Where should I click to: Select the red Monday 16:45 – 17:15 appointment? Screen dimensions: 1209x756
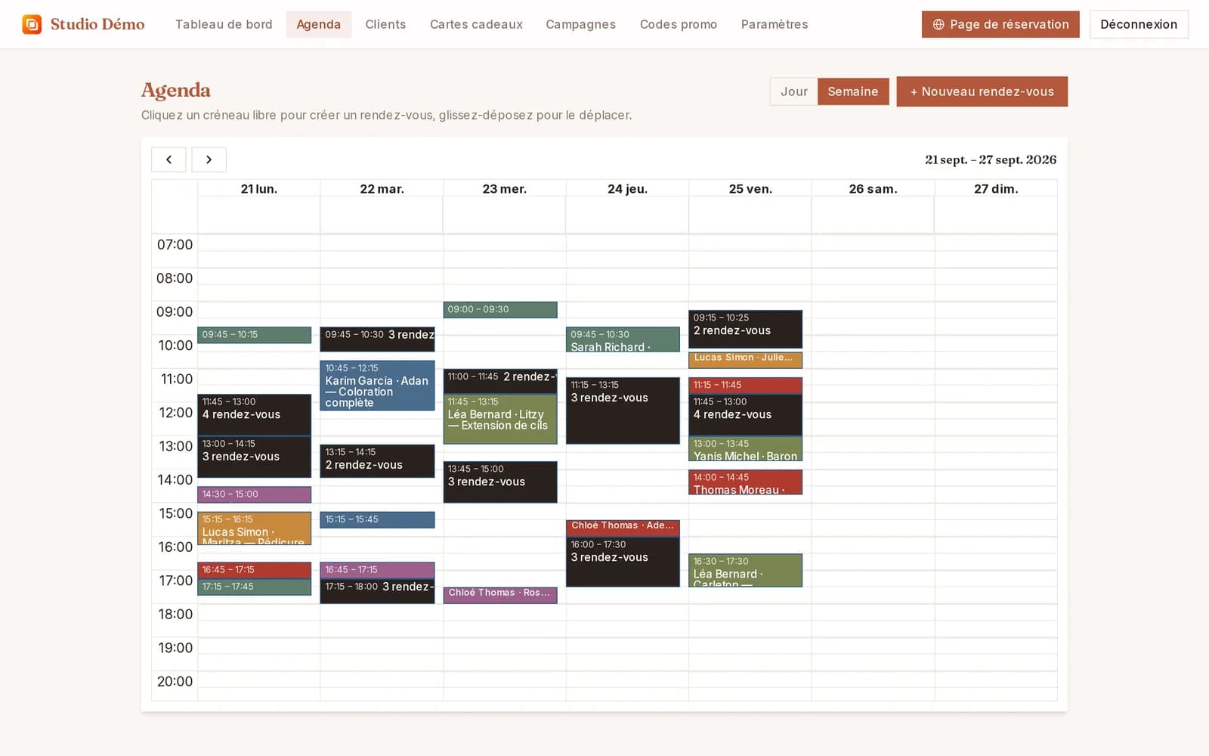[x=255, y=570]
